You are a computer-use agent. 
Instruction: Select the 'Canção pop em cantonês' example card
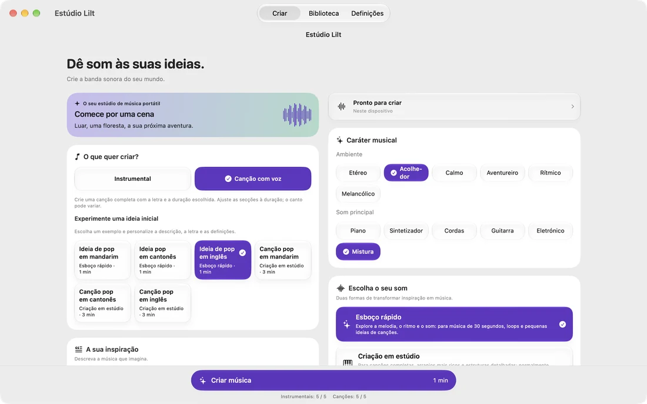pos(102,302)
